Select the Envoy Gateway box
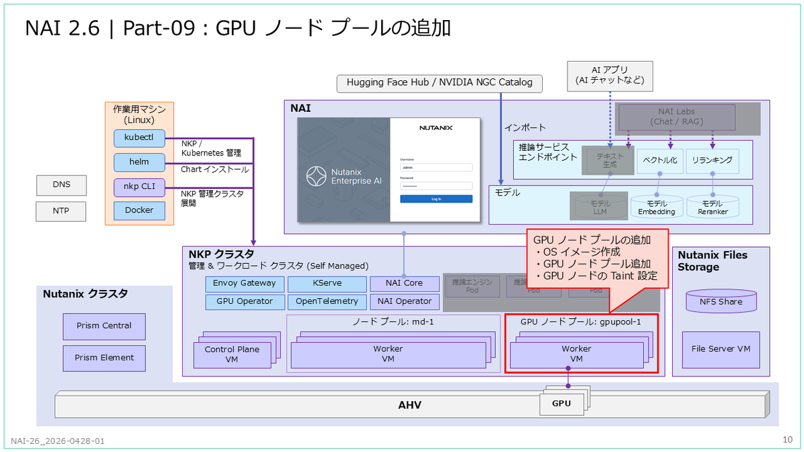This screenshot has width=804, height=452. coord(245,283)
